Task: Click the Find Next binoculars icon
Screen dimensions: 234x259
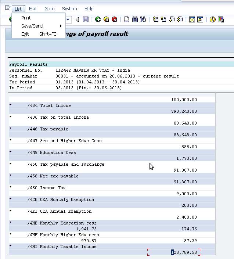Action: [143, 19]
